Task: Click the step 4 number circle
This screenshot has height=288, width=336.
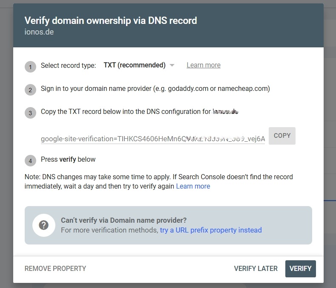Action: click(x=30, y=161)
